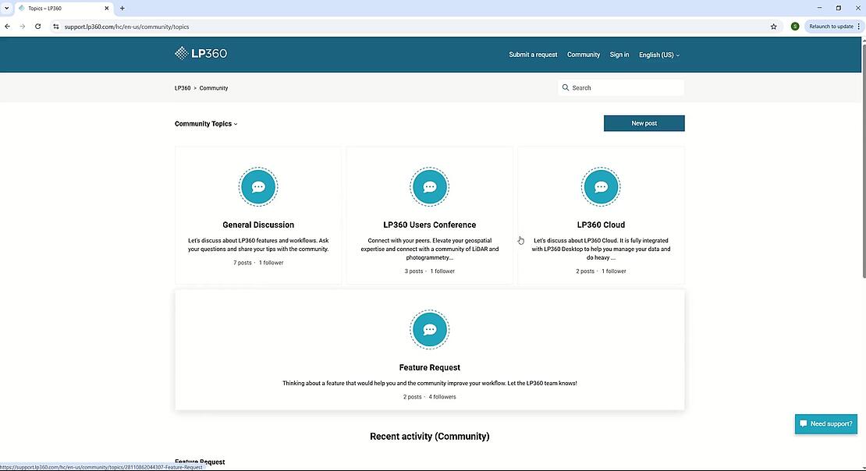The image size is (866, 471).
Task: Click "3 posts" under LP360 Users Conference
Action: pos(413,271)
